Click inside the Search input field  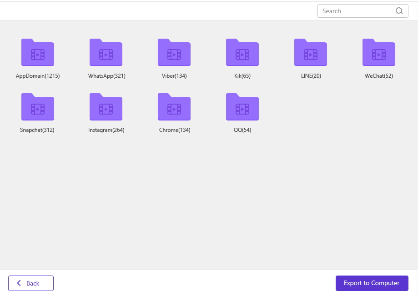point(363,11)
